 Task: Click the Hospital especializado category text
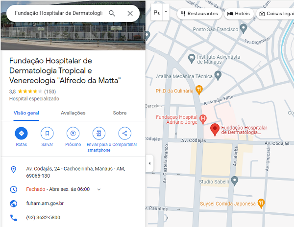[x=34, y=99]
